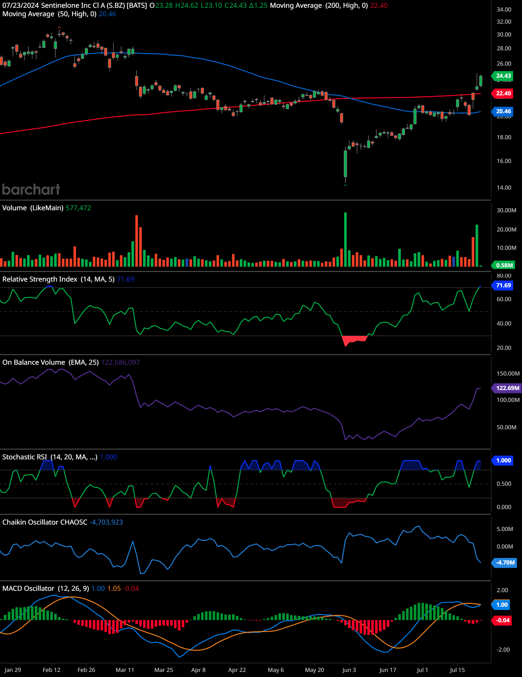Screen dimensions: 522x677
Task: Click the Chaikin value -4,703,923
Action: click(106, 522)
